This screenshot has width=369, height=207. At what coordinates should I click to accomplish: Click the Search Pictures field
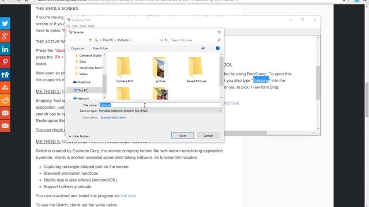194,40
